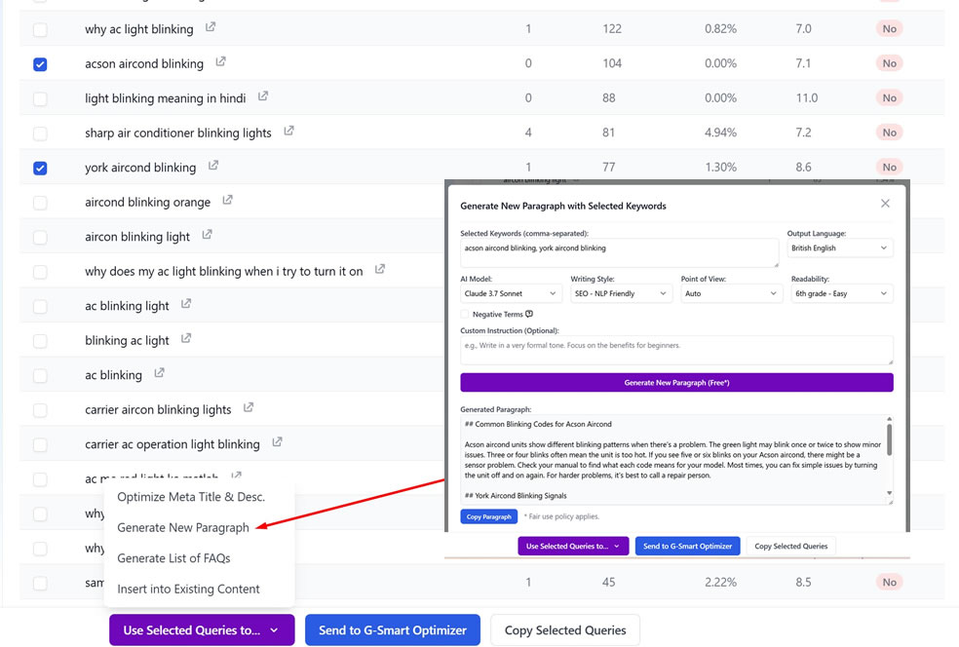Open external link for 'blinking ac light'

[186, 338]
